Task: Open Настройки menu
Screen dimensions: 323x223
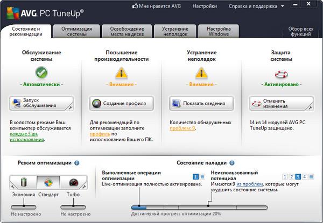Action: [x=205, y=6]
